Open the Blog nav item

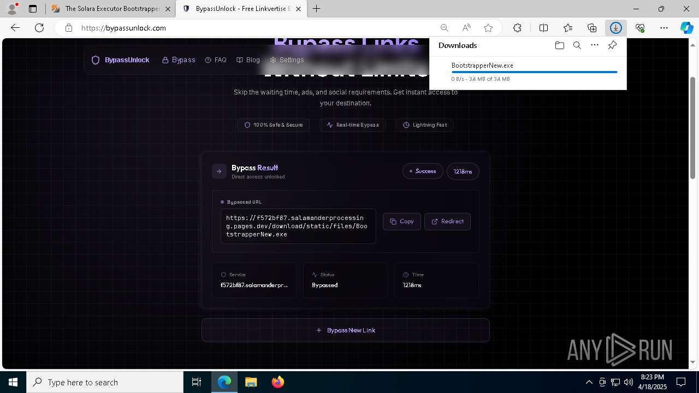point(248,60)
